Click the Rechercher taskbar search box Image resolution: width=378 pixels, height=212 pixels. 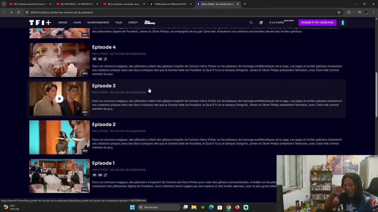pos(159,207)
